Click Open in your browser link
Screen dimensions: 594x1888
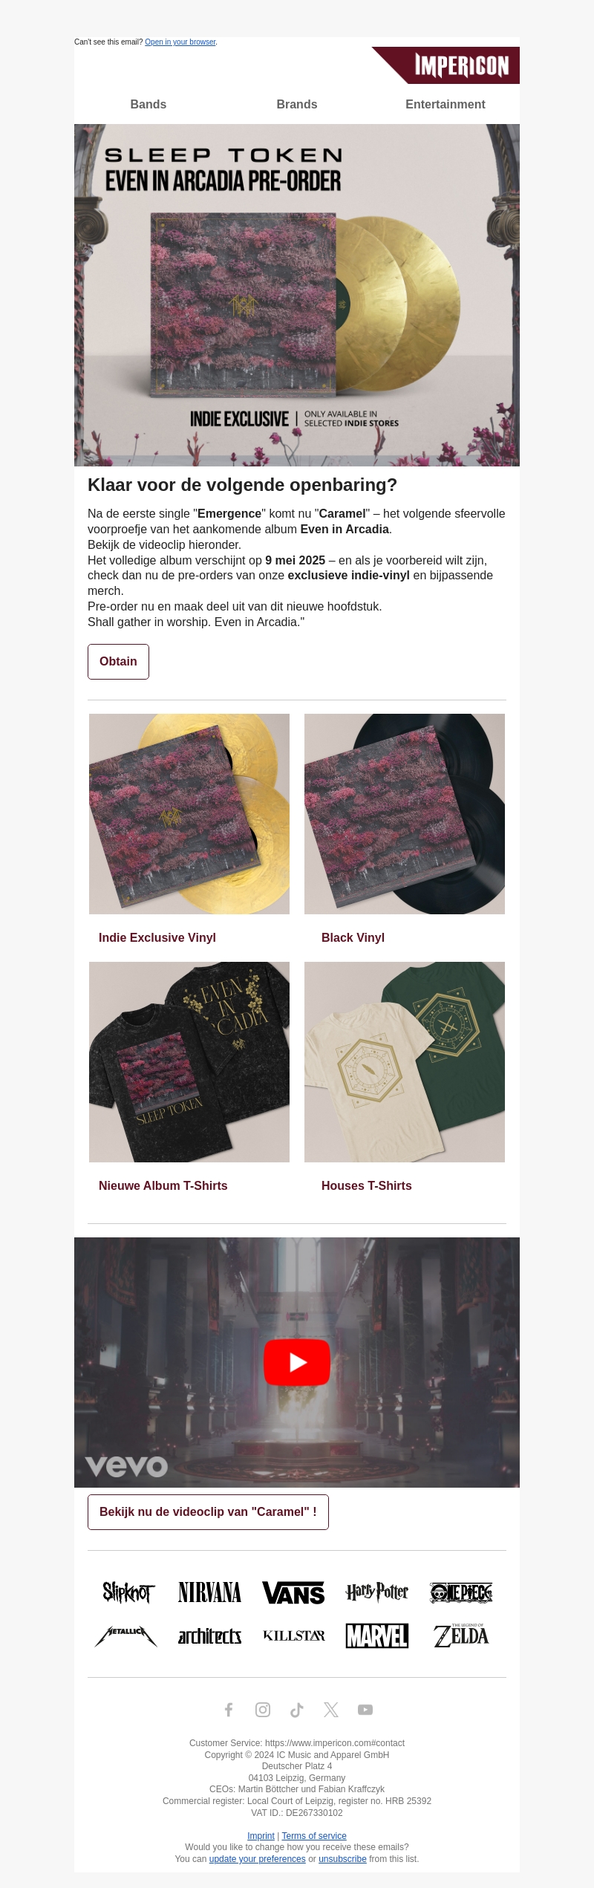pos(180,42)
